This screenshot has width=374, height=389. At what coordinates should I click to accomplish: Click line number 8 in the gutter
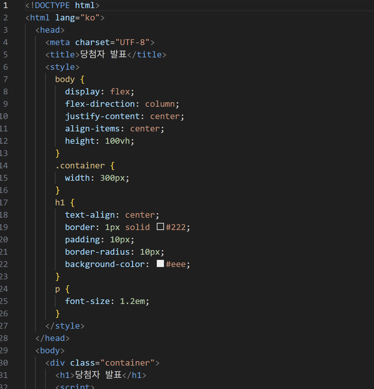point(6,91)
